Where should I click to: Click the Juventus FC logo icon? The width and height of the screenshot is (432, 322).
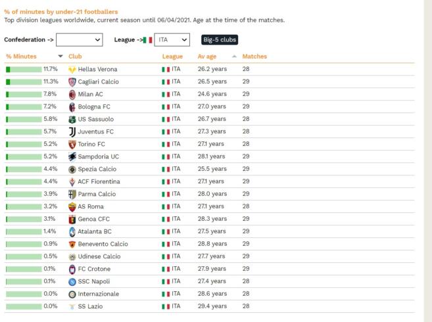coord(72,131)
